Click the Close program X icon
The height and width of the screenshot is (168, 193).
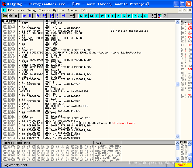pos(16,16)
